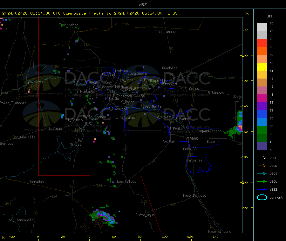Click the VBCP legend label

point(273,158)
